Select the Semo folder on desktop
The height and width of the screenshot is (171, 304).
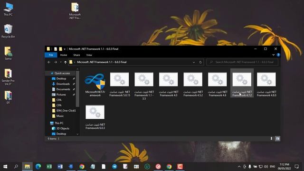pos(8,53)
